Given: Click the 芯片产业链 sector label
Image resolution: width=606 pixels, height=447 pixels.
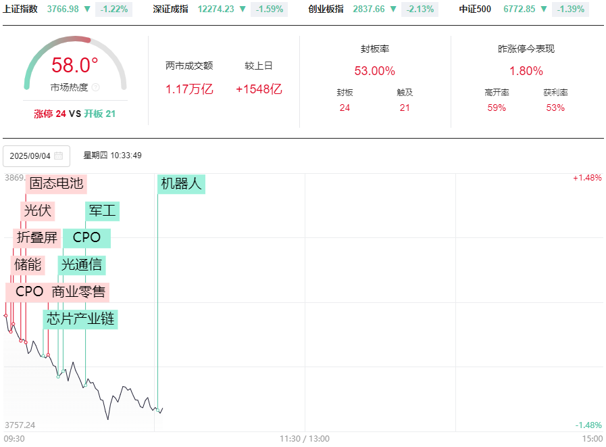Looking at the screenshot, I should (x=81, y=319).
